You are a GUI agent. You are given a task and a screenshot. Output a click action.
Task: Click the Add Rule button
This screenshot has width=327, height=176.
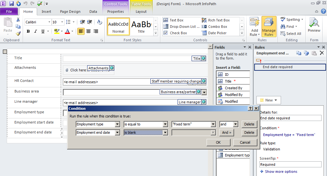click(255, 27)
